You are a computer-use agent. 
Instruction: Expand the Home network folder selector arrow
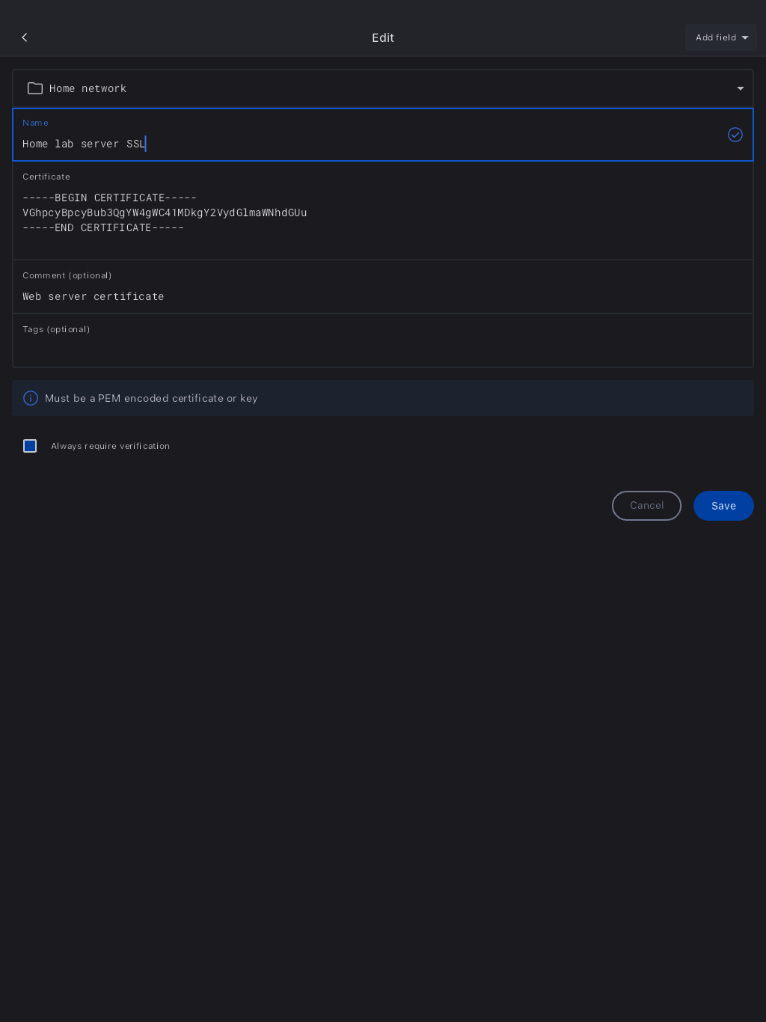coord(741,88)
